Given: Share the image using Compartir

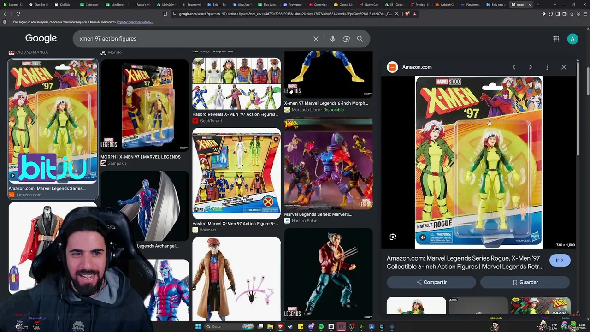Looking at the screenshot, I should click(432, 282).
